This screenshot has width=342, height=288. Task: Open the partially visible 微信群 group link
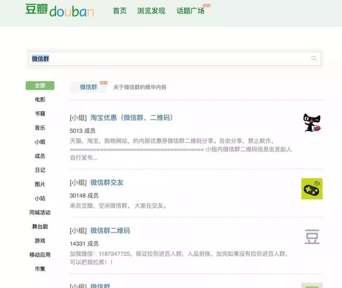(100, 285)
